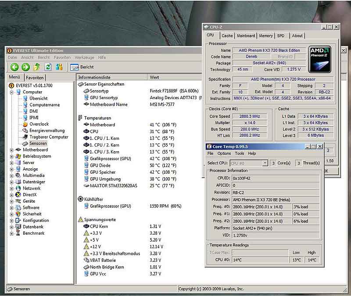Click the green Forward arrow in EVEREST toolbar

[25, 67]
